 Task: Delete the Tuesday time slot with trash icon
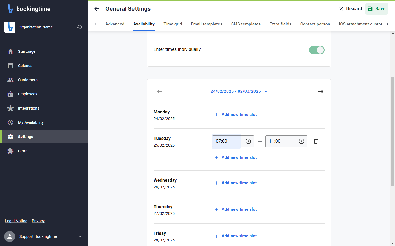coord(316,141)
